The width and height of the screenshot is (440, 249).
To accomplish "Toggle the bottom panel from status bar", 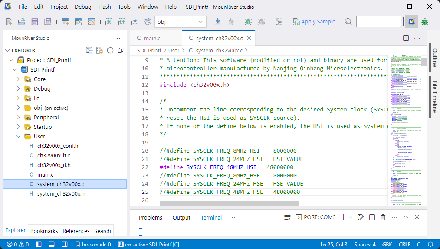I will [x=51, y=244].
